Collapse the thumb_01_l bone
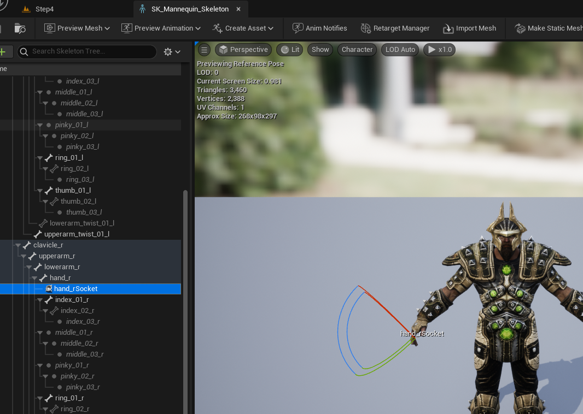This screenshot has height=414, width=583. [x=40, y=191]
